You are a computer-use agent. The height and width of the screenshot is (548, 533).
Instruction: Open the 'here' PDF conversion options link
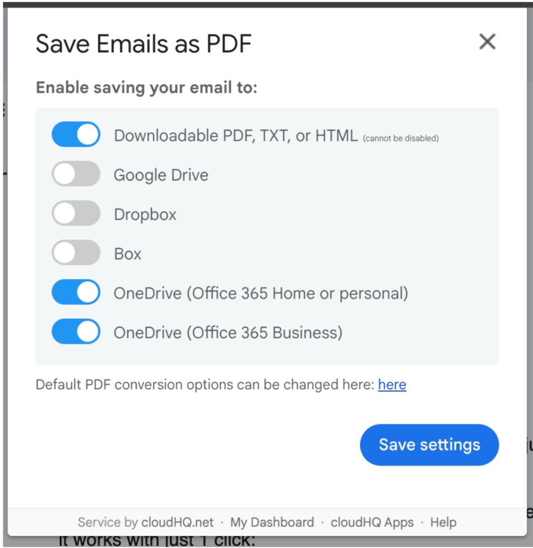point(392,385)
